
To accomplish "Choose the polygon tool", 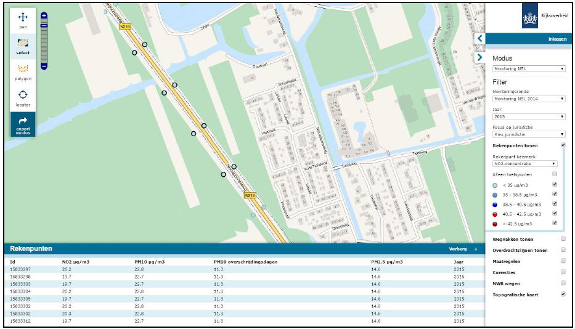I will (23, 73).
